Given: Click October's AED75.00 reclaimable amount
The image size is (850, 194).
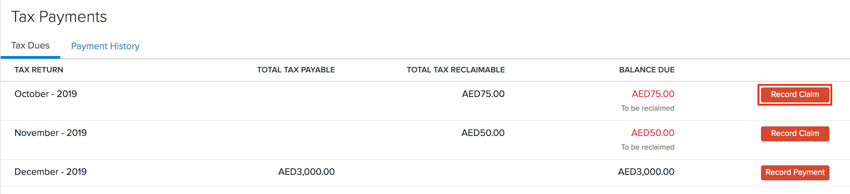Looking at the screenshot, I should (x=483, y=94).
